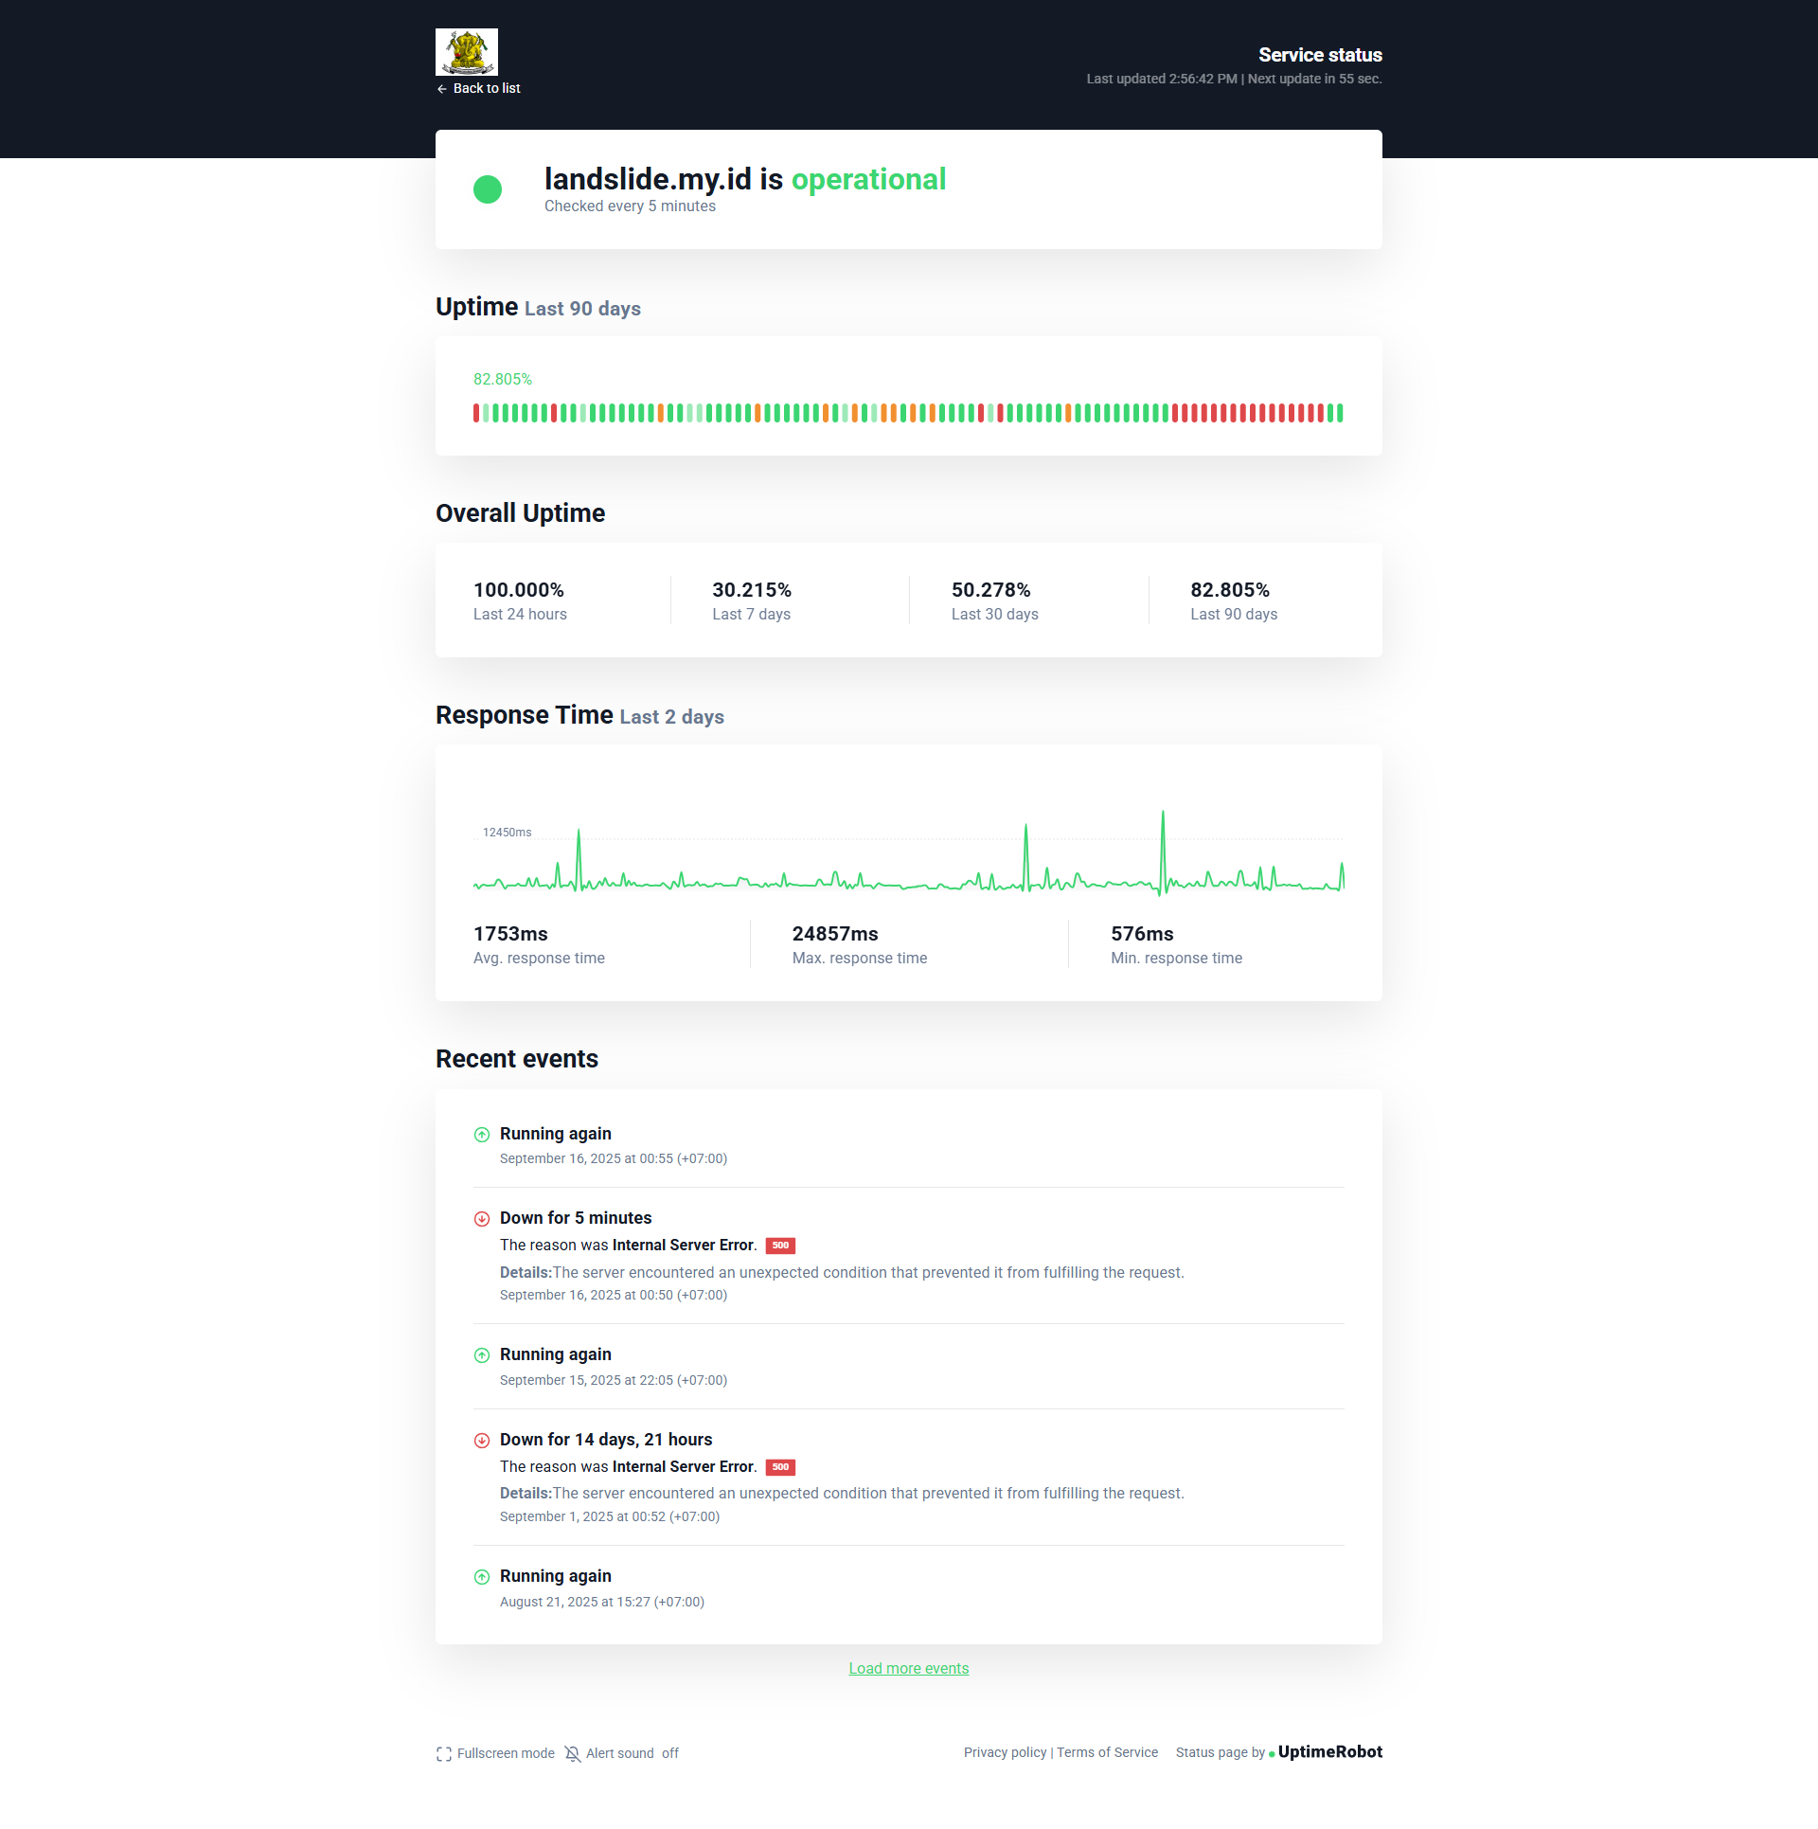Click the Alert sound off label

[632, 1754]
